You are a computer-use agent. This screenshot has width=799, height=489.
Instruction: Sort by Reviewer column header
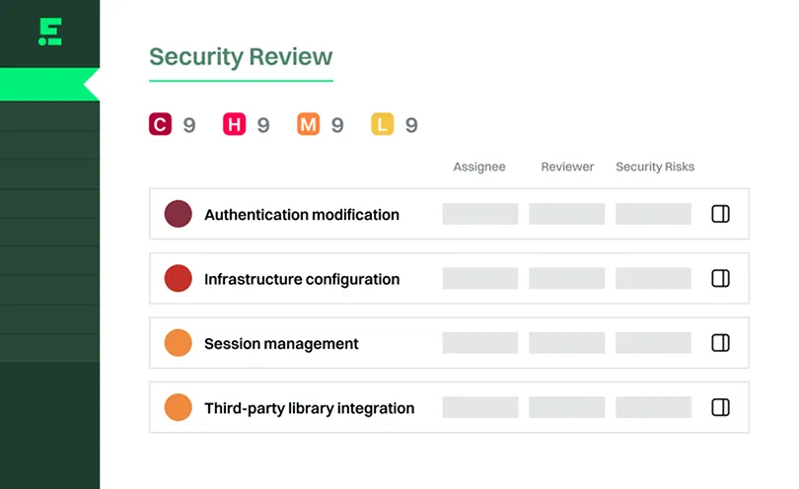(567, 167)
